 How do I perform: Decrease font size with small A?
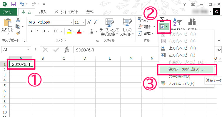click(x=96, y=22)
